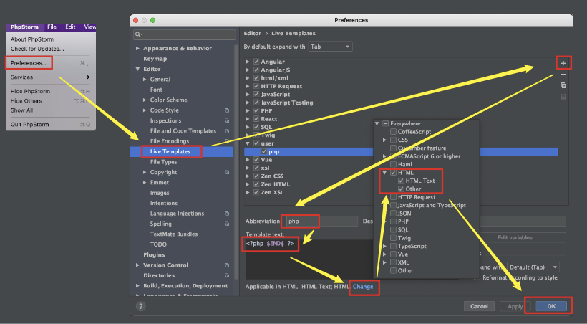Select Intentions in settings tree
The width and height of the screenshot is (587, 324).
coord(164,204)
